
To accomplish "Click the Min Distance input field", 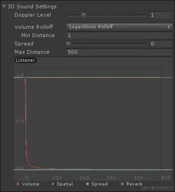I will pyautogui.click(x=119, y=35).
